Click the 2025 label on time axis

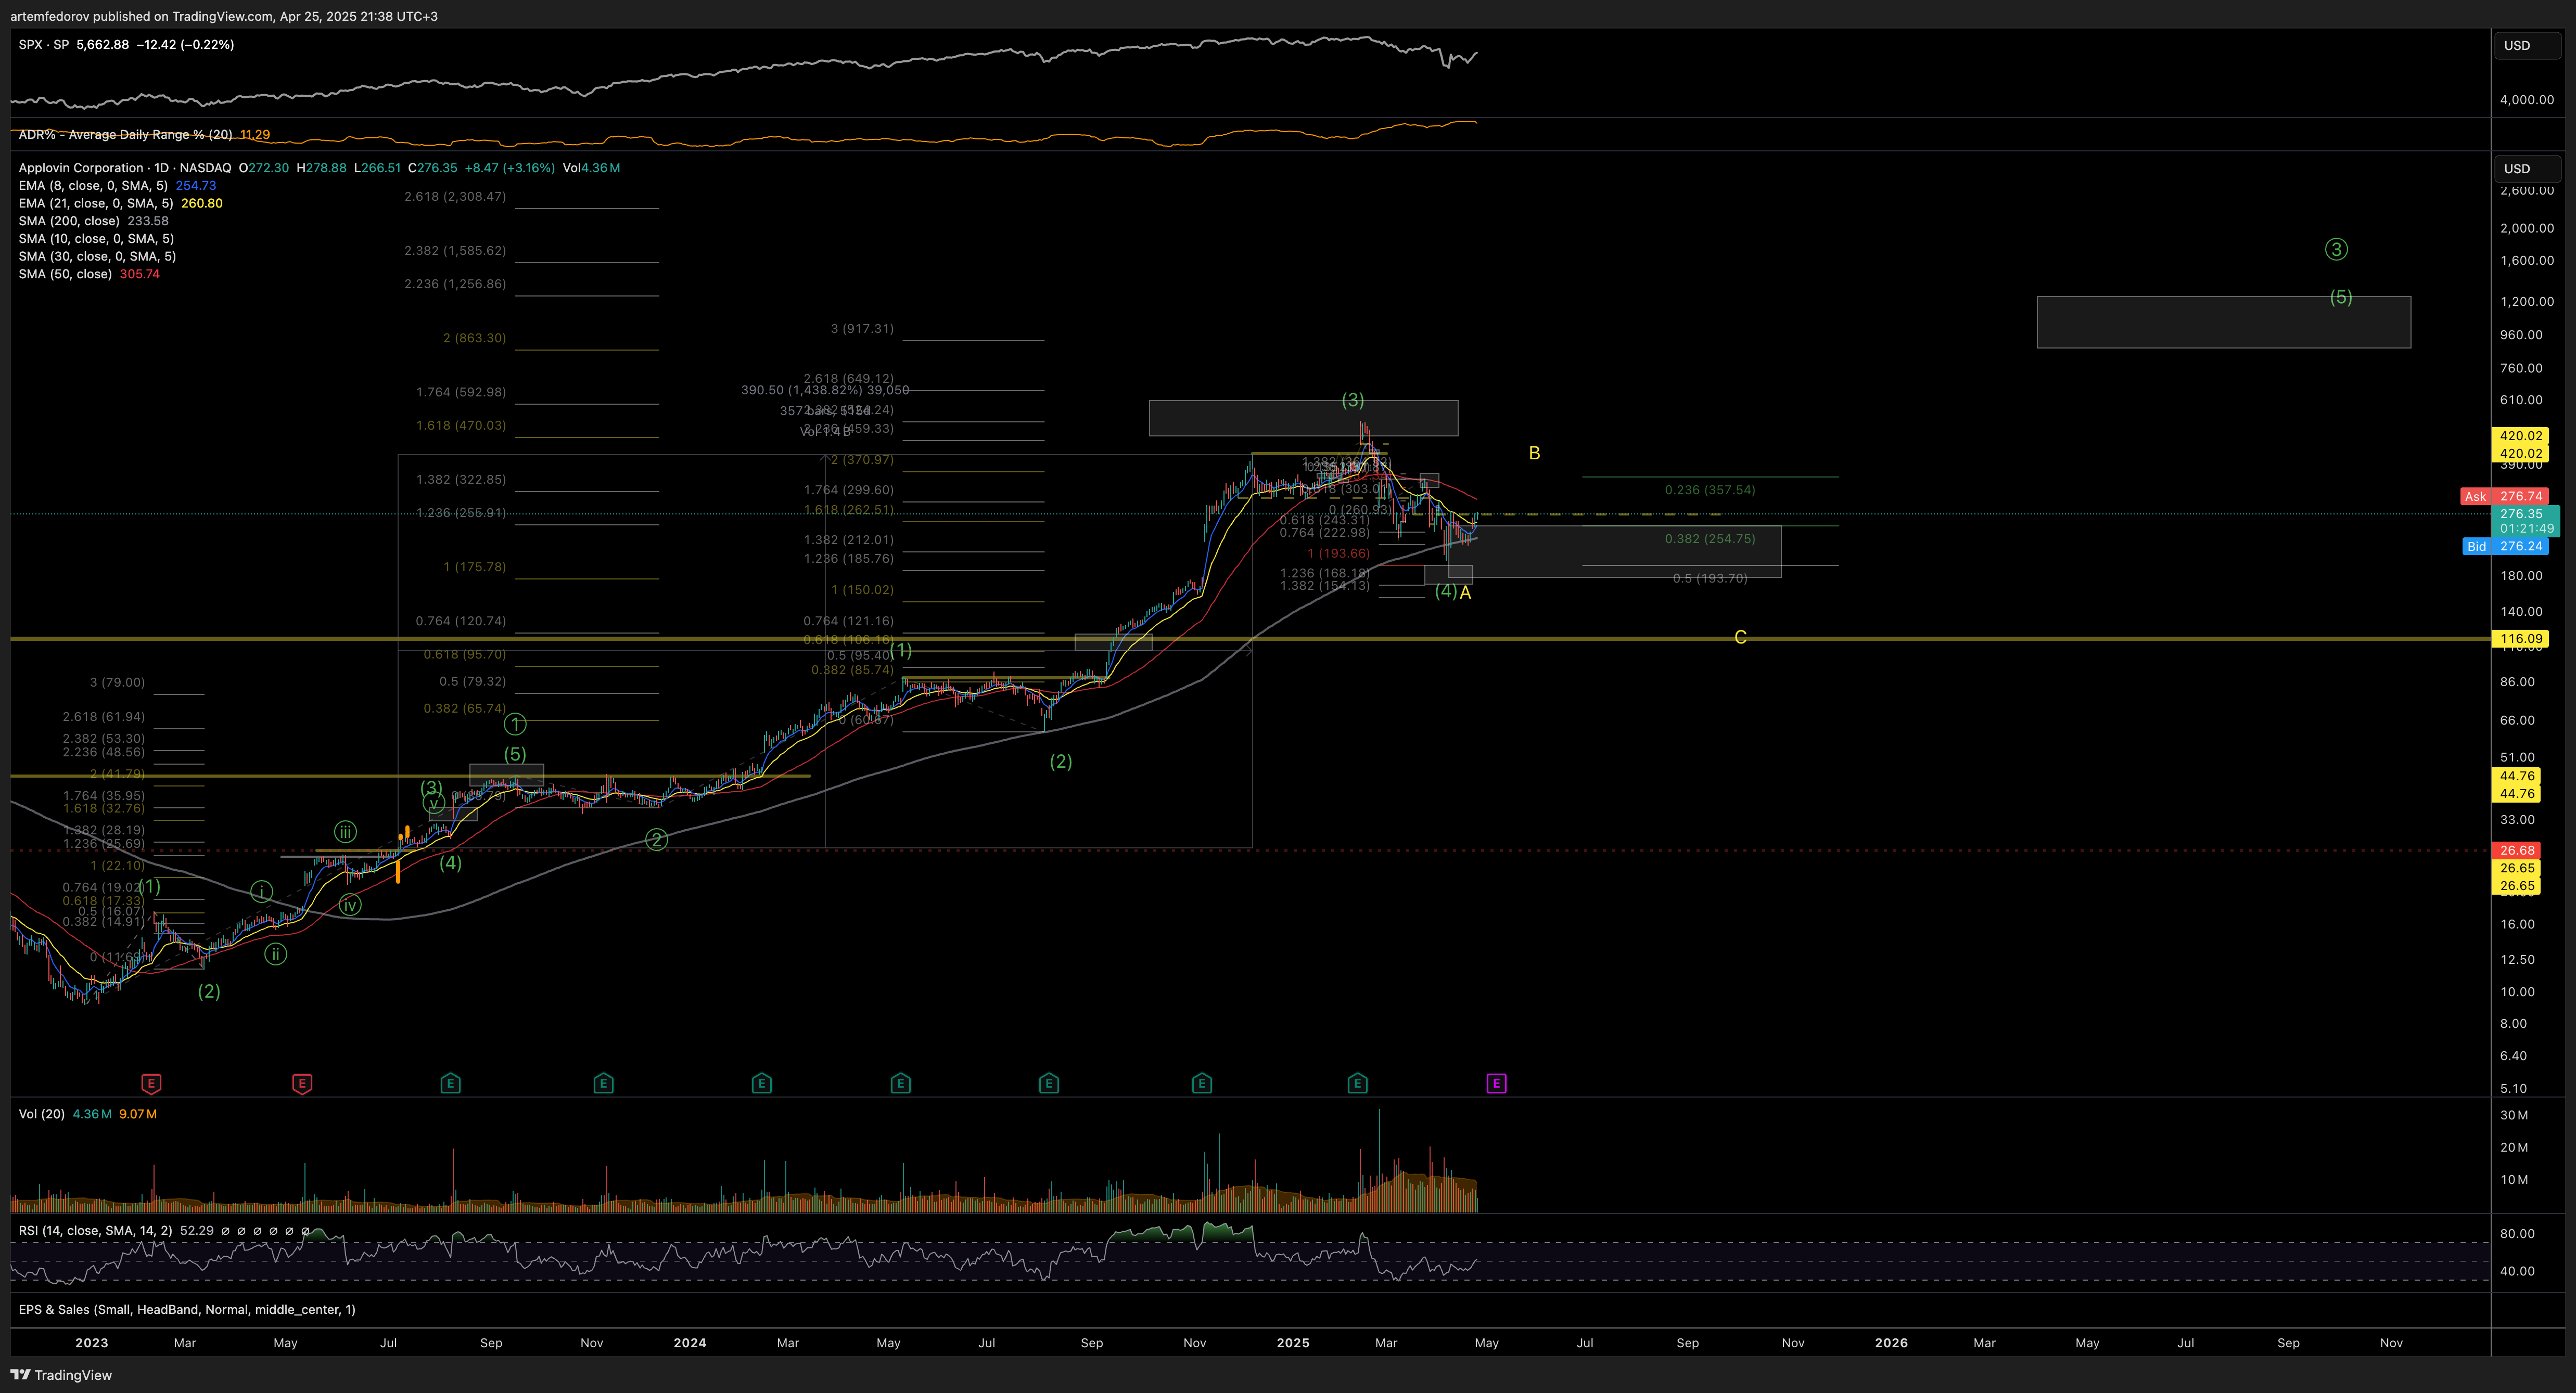(1293, 1343)
